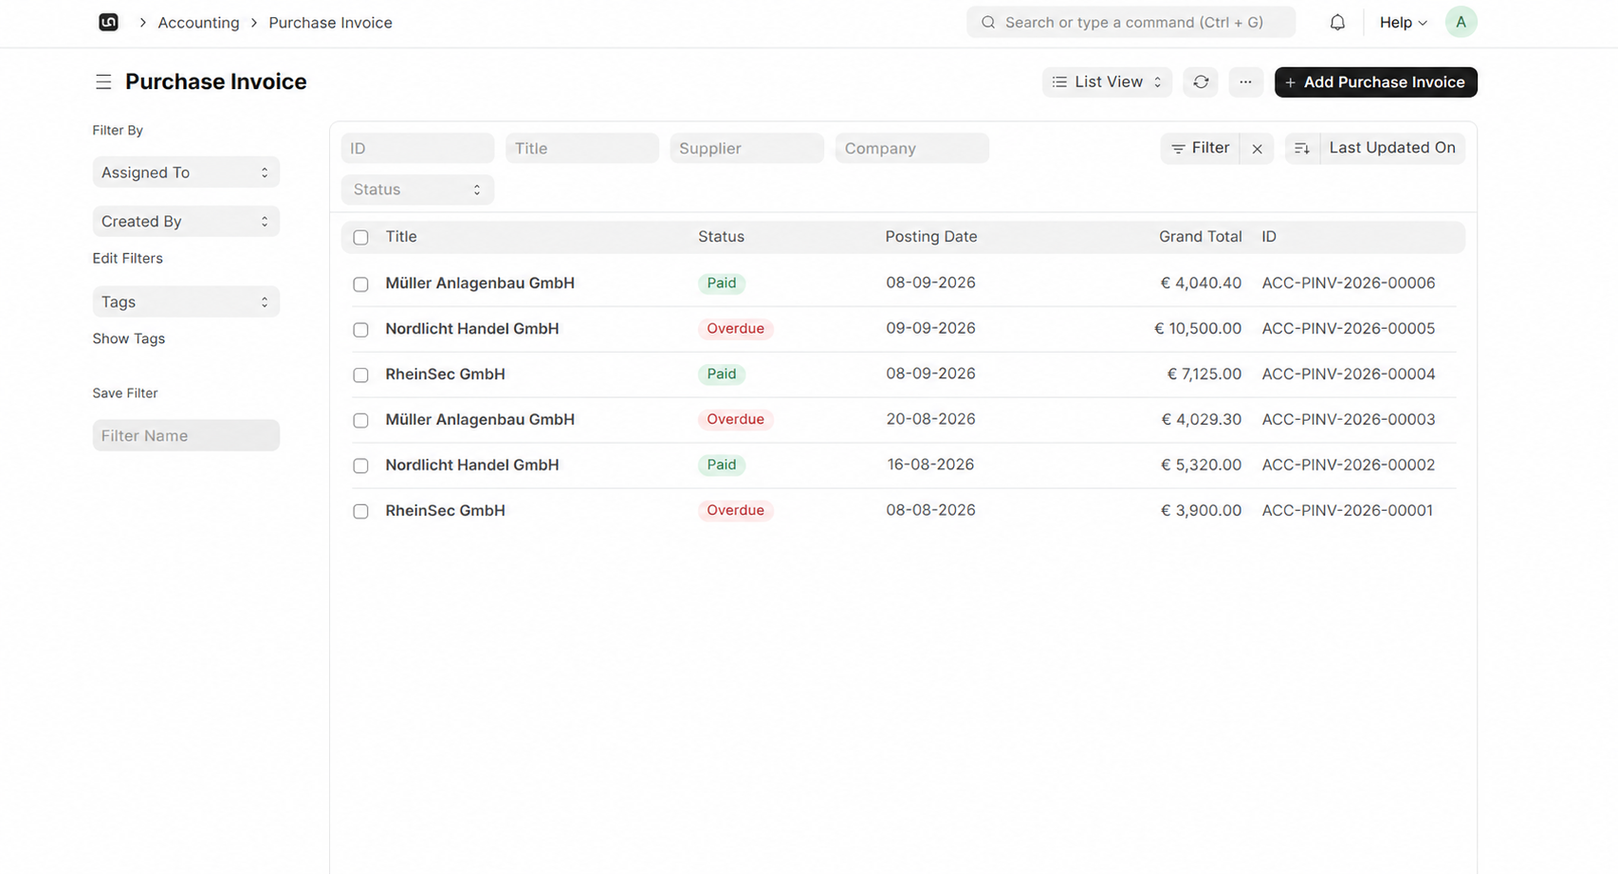The width and height of the screenshot is (1618, 874).
Task: Switch view using List View dropdown
Action: 1107,82
